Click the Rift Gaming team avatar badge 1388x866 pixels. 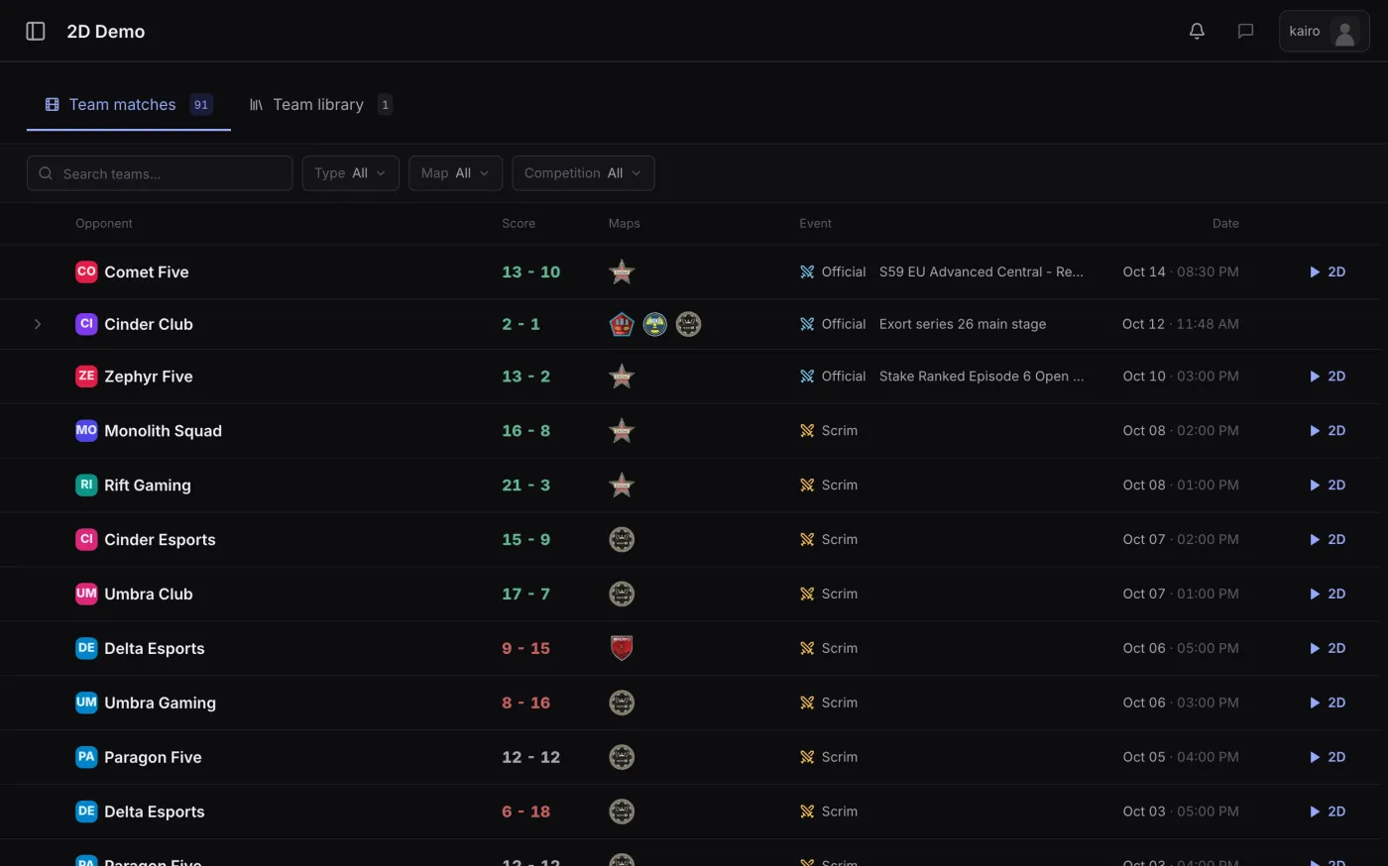coord(86,486)
